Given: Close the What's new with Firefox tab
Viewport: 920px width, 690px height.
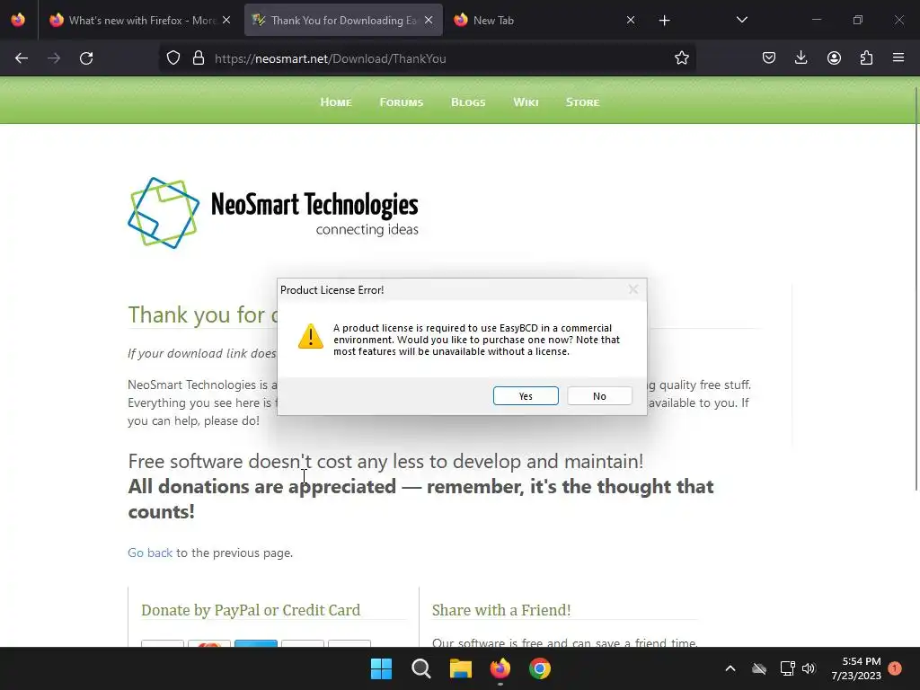Looking at the screenshot, I should click(x=226, y=20).
